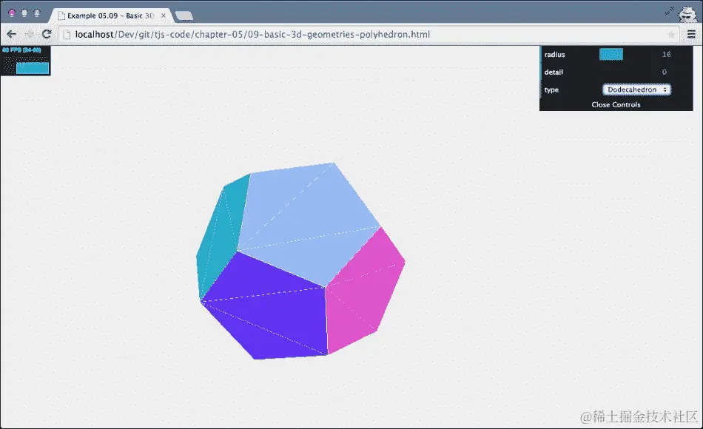Click the detail value field showing 0
This screenshot has width=703, height=429.
point(664,72)
